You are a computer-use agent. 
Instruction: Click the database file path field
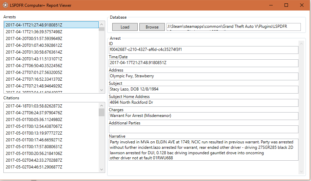tap(233, 27)
